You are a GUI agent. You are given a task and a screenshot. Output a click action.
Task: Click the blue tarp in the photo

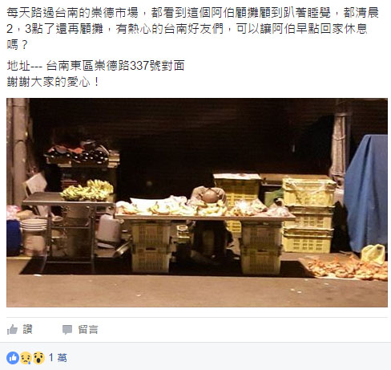click(366, 193)
